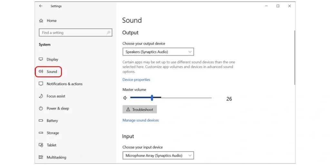This screenshot has height=165, width=330.
Task: Click the Troubleshoot button
Action: click(140, 110)
